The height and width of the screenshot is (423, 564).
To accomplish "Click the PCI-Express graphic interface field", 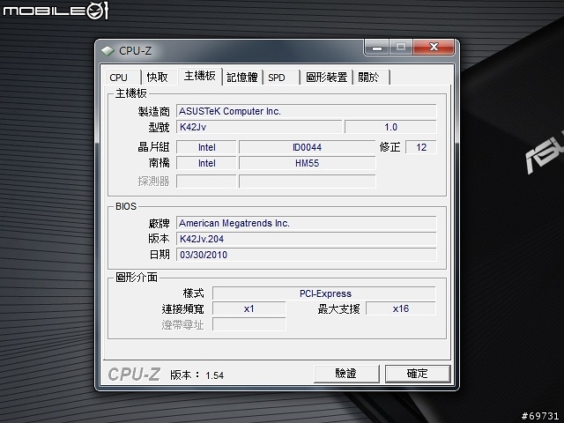I will (324, 293).
